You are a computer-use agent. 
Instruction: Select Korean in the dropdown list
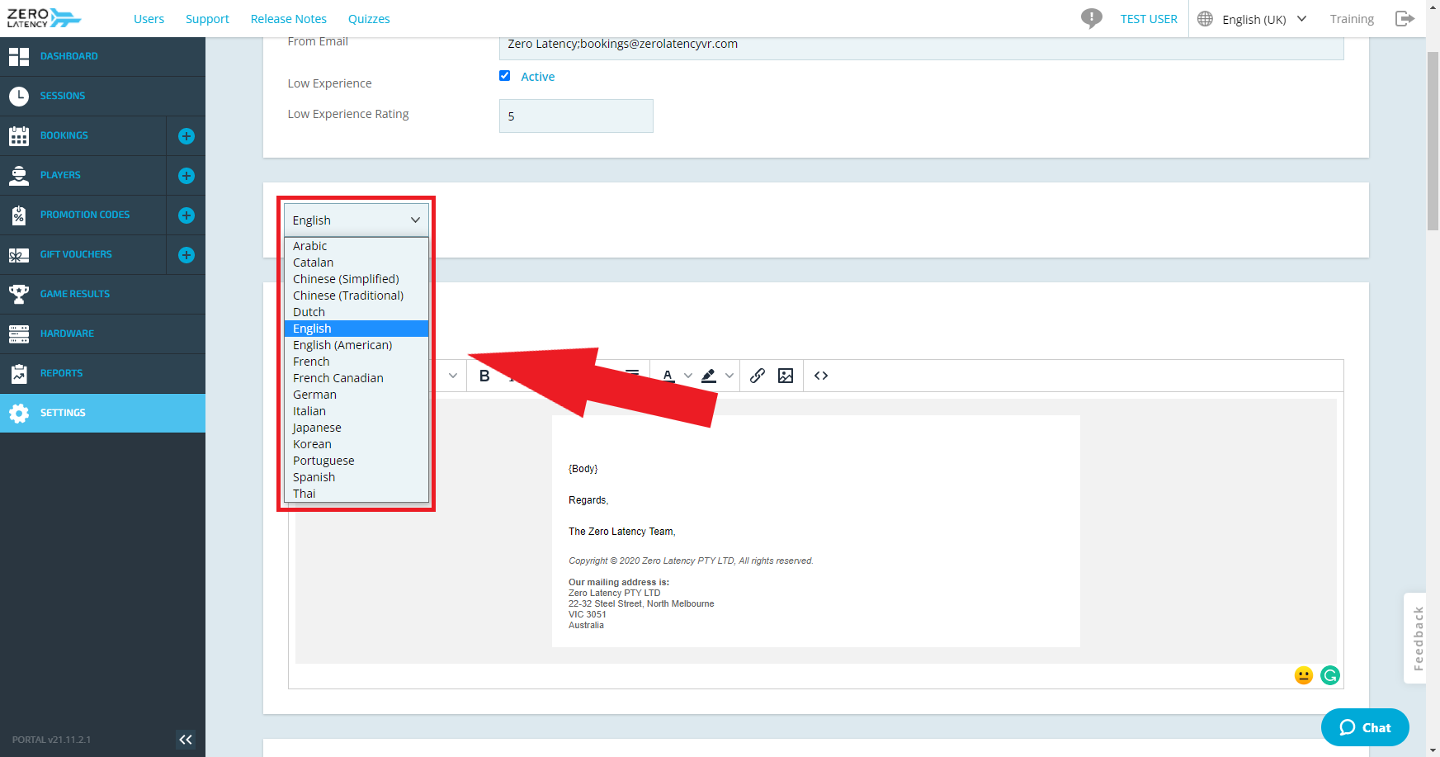[356, 444]
